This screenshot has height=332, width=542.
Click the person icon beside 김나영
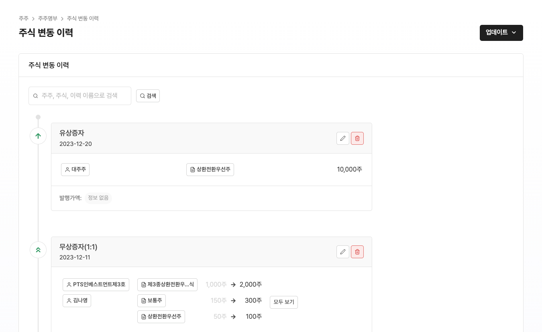click(68, 300)
